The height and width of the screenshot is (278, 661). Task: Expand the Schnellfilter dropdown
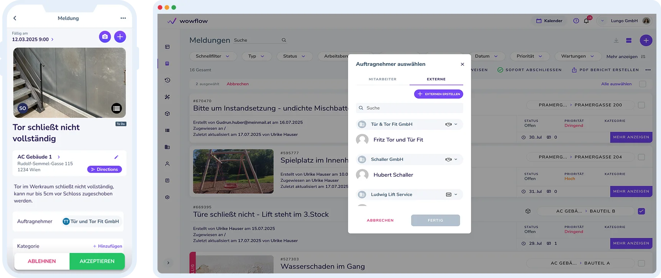[x=213, y=56]
